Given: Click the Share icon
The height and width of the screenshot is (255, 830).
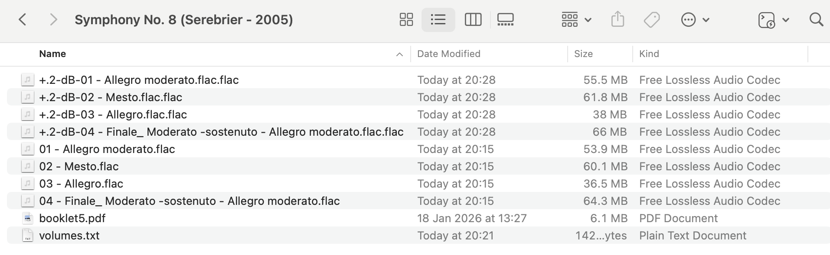Looking at the screenshot, I should click(618, 19).
